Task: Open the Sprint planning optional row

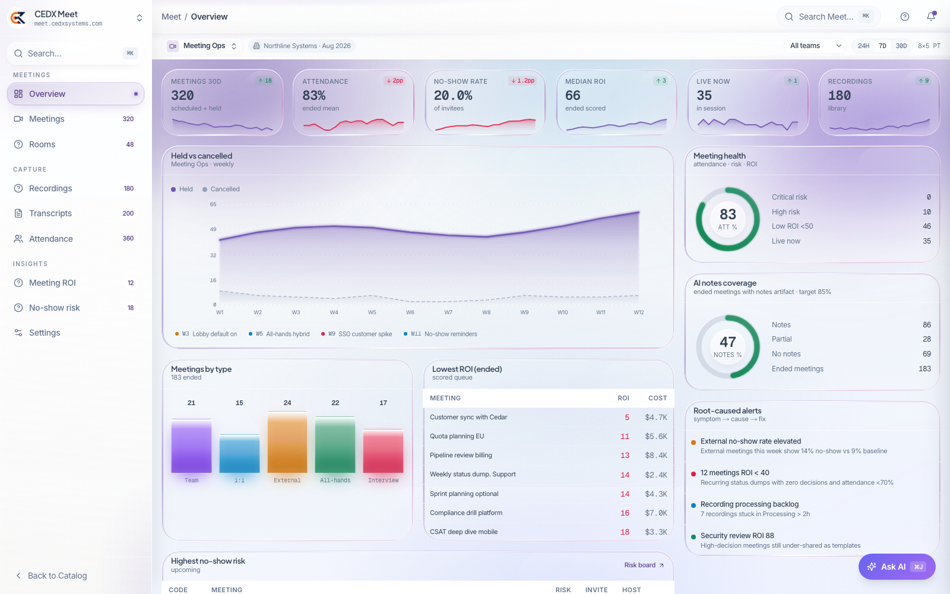Action: click(549, 494)
